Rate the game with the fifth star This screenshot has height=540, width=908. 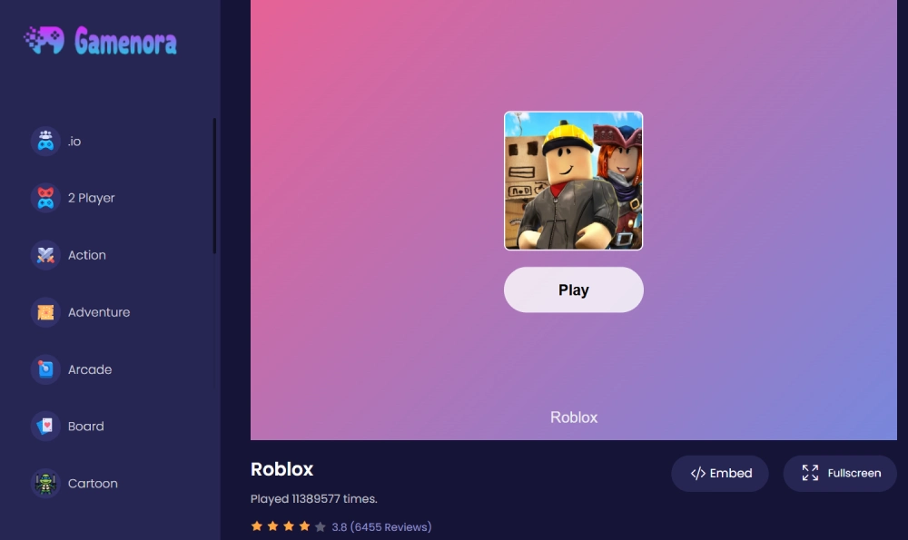click(321, 526)
